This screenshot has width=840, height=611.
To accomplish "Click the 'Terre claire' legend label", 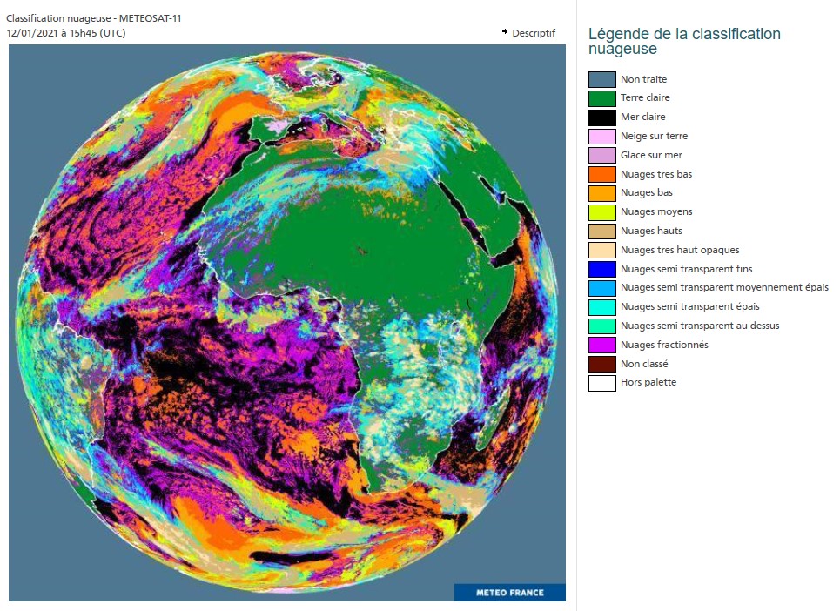I will (645, 97).
